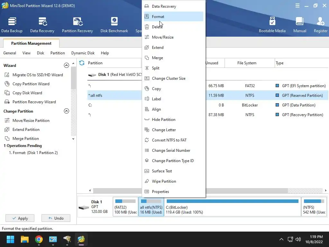
Task: Click Disk 1 GPT in disk map
Action: point(95,207)
